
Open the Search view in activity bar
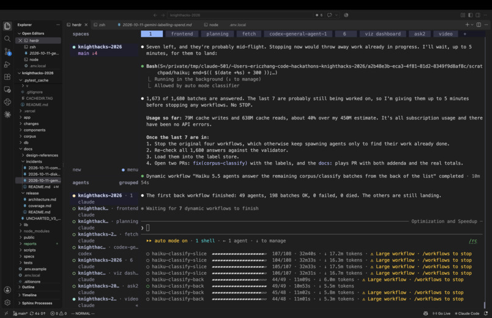7,39
